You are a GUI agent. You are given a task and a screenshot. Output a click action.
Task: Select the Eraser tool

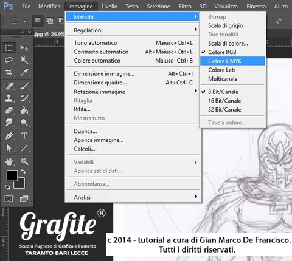tap(9, 110)
